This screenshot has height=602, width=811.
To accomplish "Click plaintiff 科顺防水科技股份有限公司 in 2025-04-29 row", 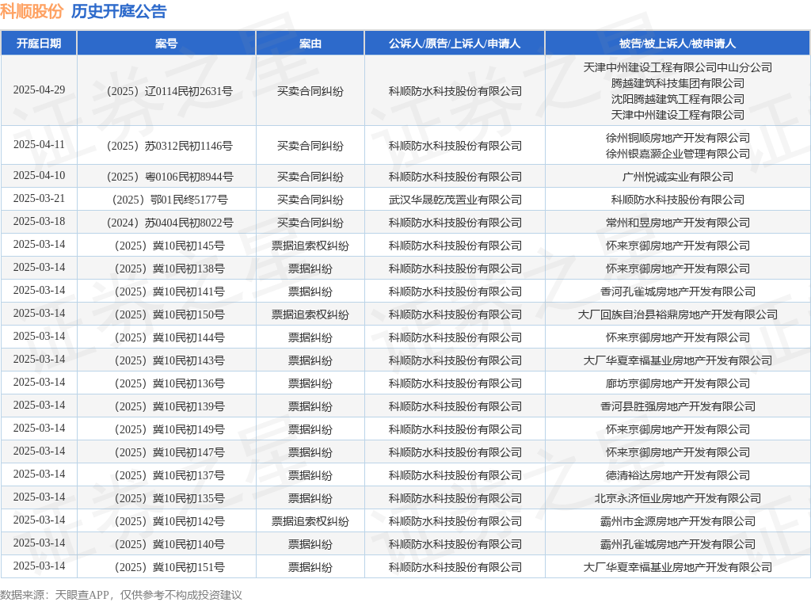I will 455,92.
